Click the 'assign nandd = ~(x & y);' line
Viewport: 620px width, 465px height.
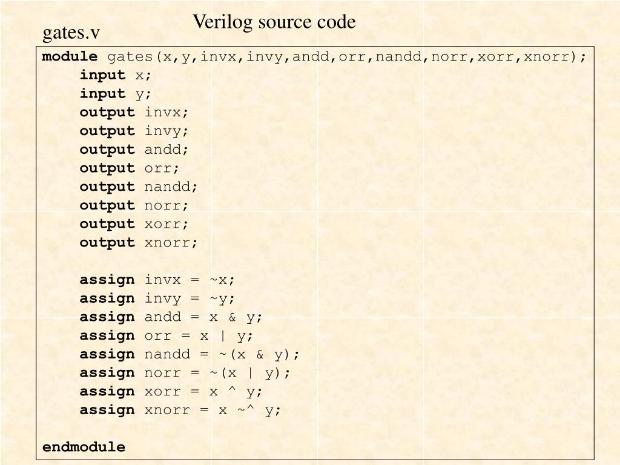click(x=190, y=355)
